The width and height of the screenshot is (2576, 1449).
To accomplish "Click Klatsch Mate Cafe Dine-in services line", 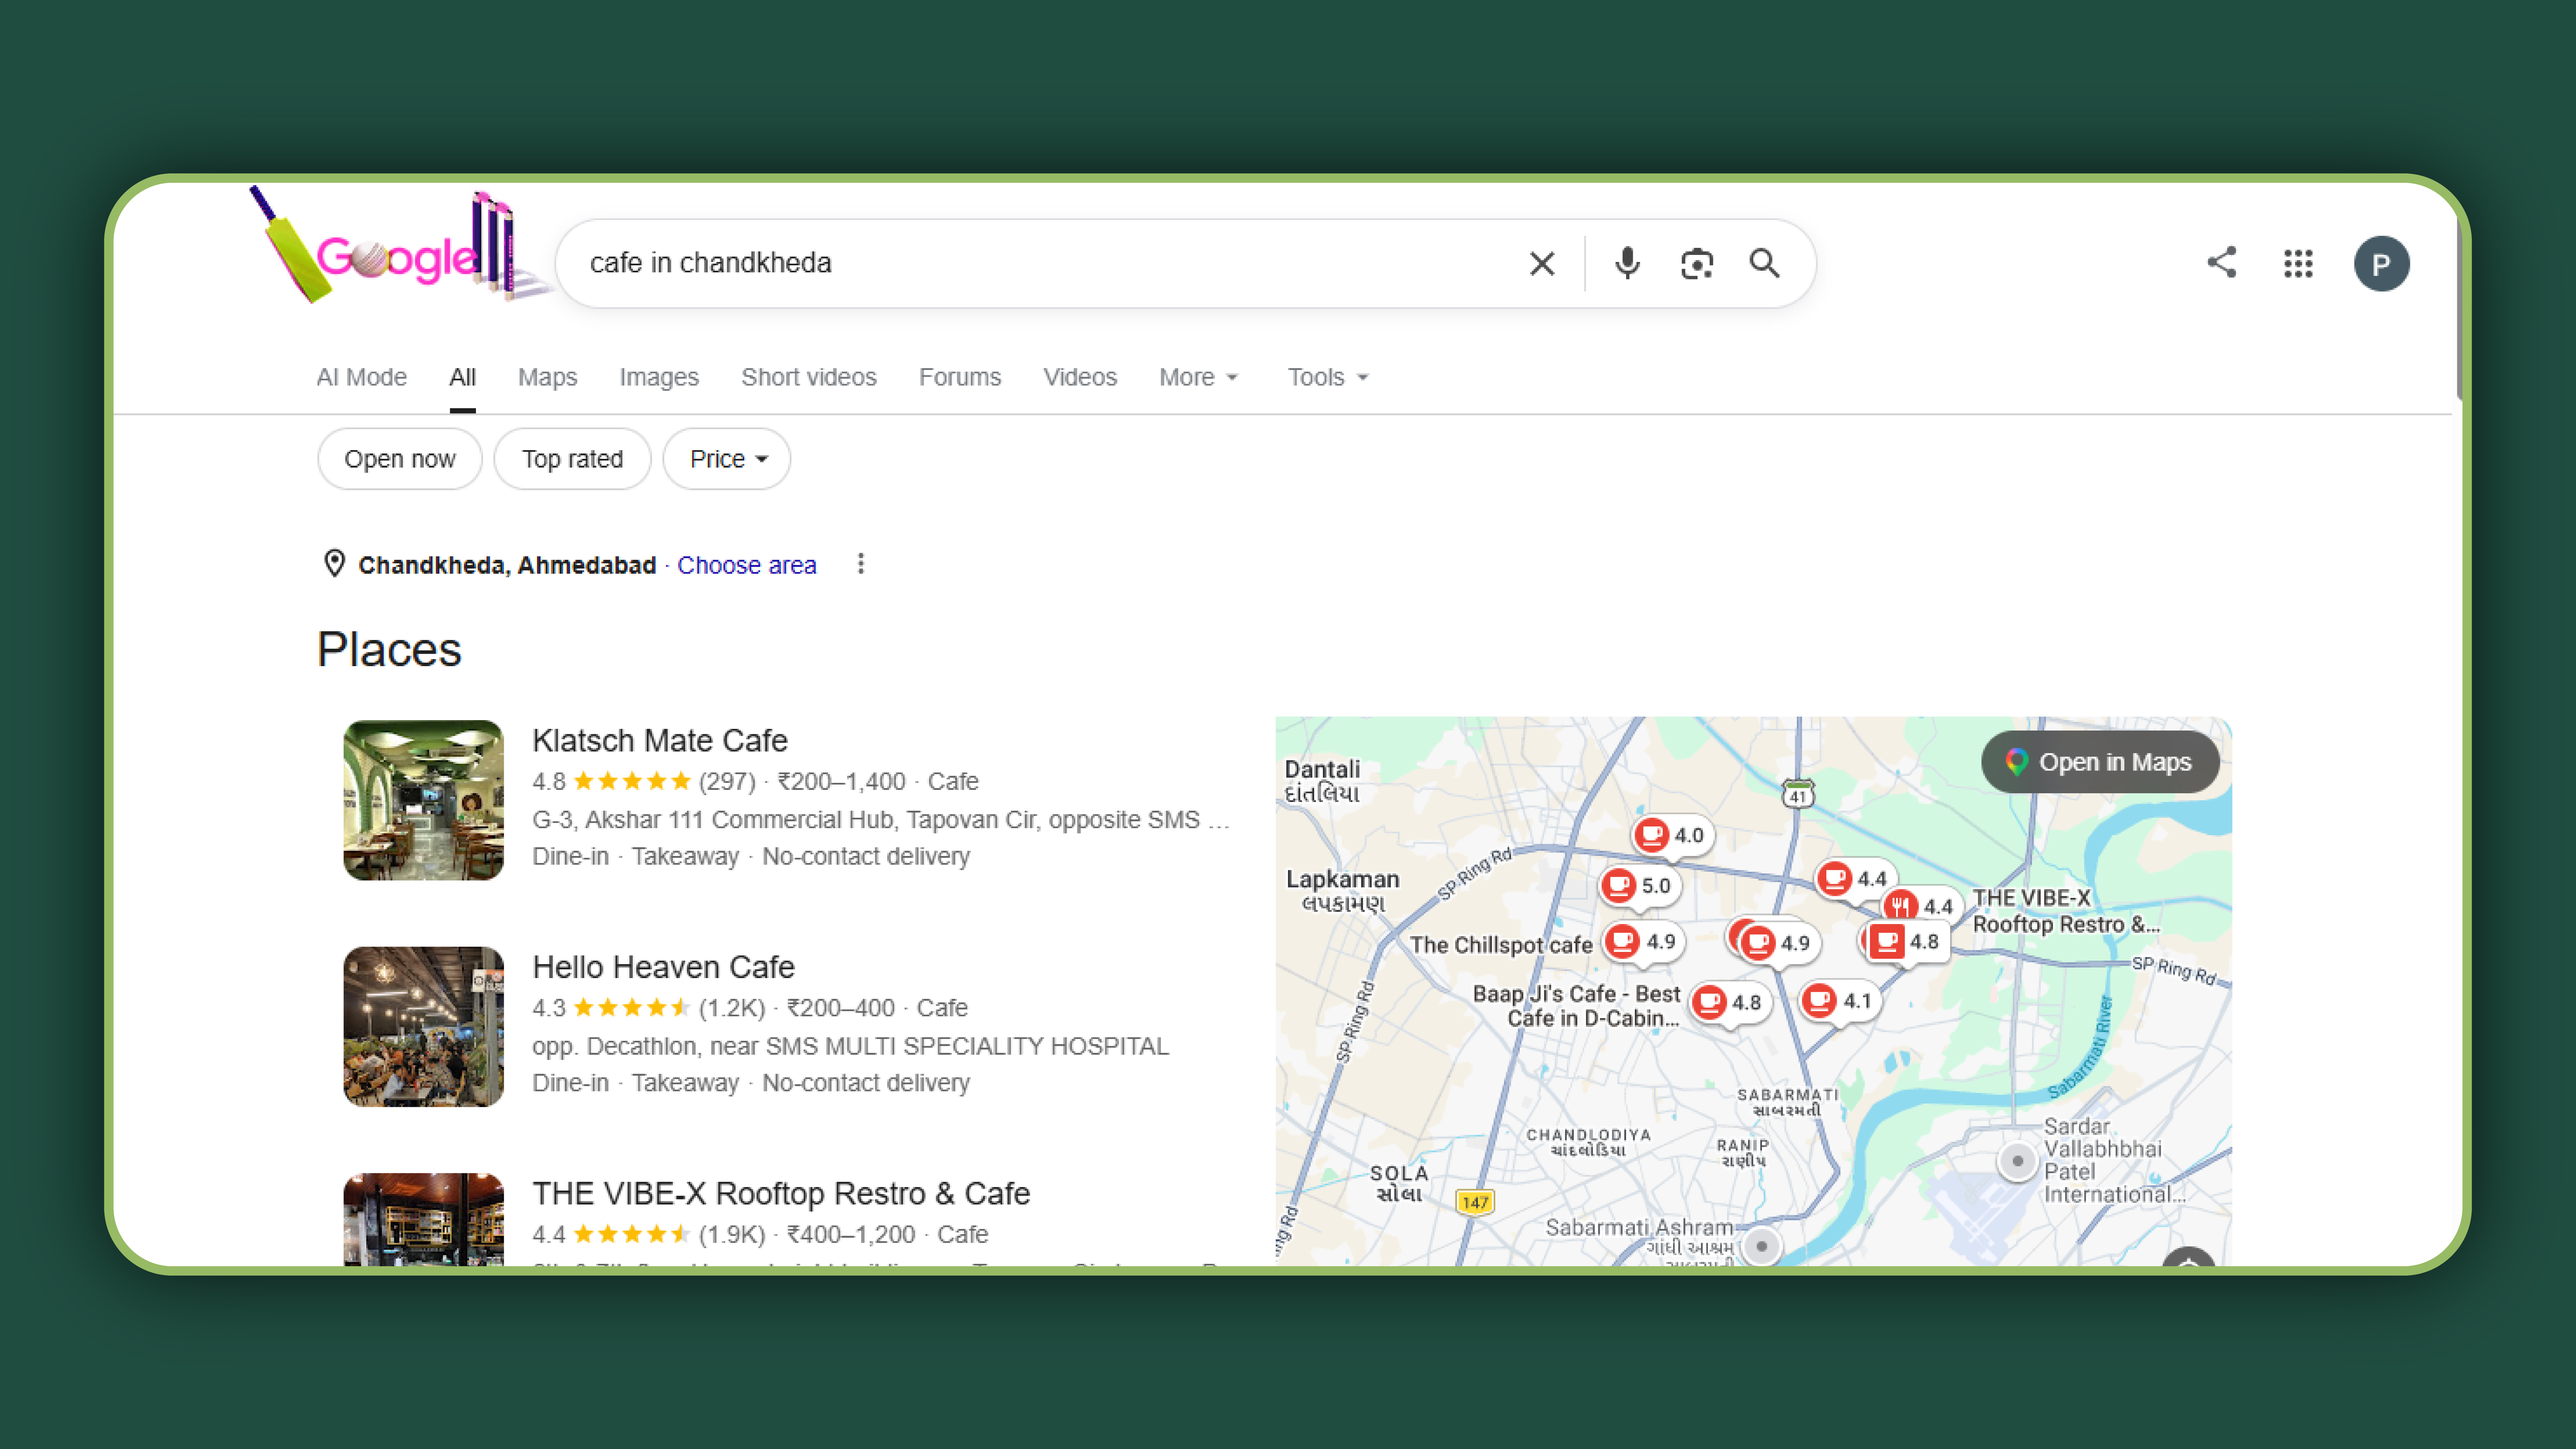I will click(x=751, y=857).
